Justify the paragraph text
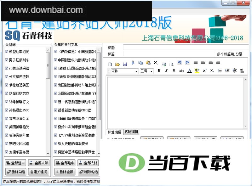The width and height of the screenshot is (252, 186). [x=196, y=63]
